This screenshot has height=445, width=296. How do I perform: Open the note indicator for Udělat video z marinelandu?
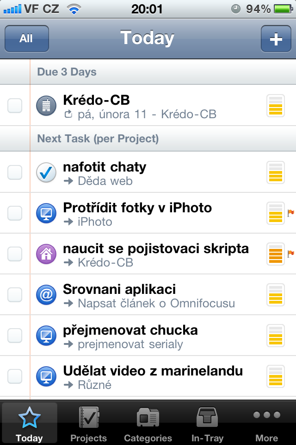[x=276, y=376]
